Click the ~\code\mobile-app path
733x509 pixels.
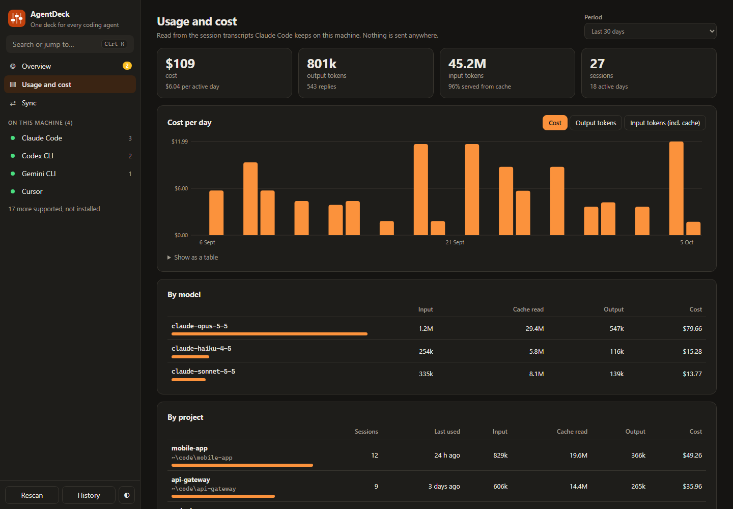coord(202,458)
